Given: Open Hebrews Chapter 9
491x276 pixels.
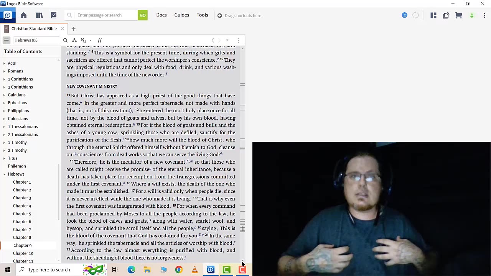Looking at the screenshot, I should pyautogui.click(x=22, y=245).
